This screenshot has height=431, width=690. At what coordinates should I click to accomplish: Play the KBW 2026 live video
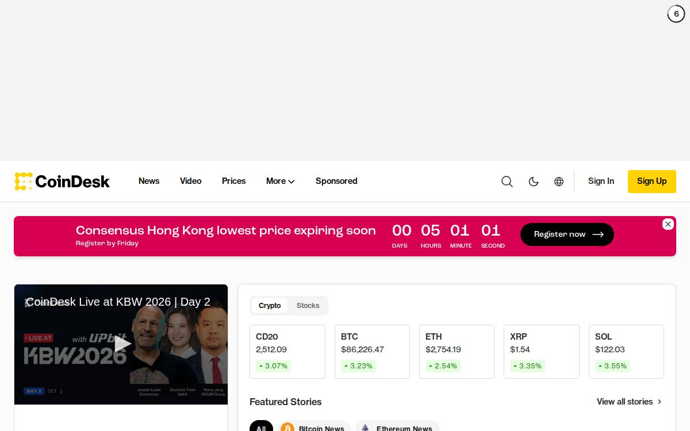[x=122, y=344]
